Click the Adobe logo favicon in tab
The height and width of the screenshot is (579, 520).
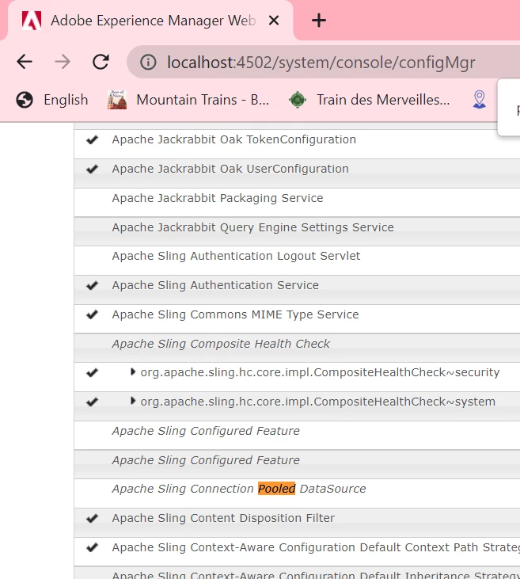(31, 21)
